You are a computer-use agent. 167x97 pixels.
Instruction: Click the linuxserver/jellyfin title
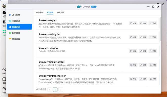pyautogui.click(x=49, y=34)
